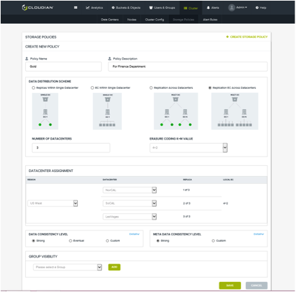Switch to Data Centers tab
This screenshot has height=292, width=296.
[110, 20]
